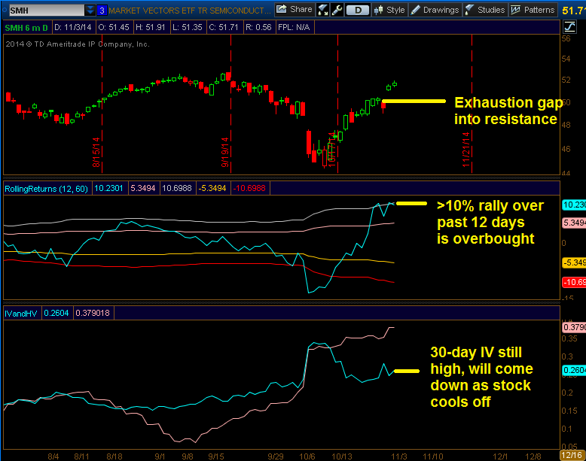
Task: Open the Patterns menu
Action: (x=533, y=10)
